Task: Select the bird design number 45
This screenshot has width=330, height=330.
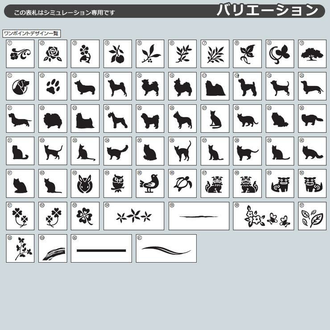Action: tap(150, 184)
